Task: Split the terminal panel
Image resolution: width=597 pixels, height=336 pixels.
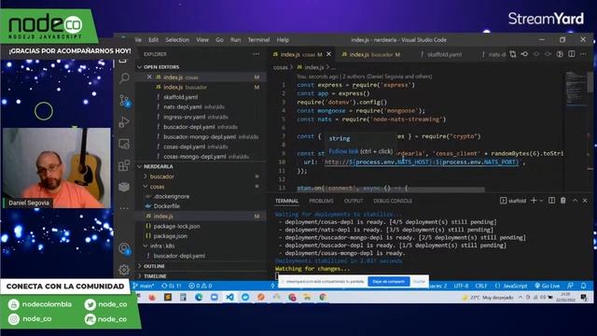Action: pyautogui.click(x=551, y=201)
